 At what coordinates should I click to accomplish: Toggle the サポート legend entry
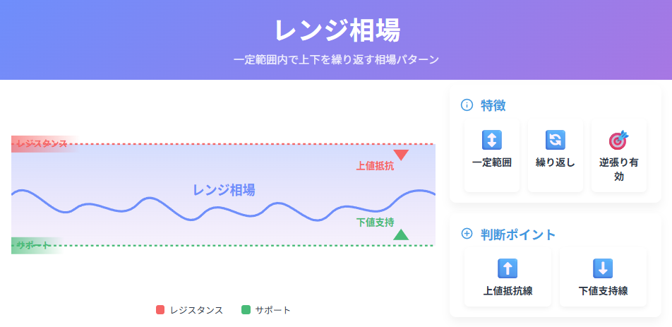(265, 310)
